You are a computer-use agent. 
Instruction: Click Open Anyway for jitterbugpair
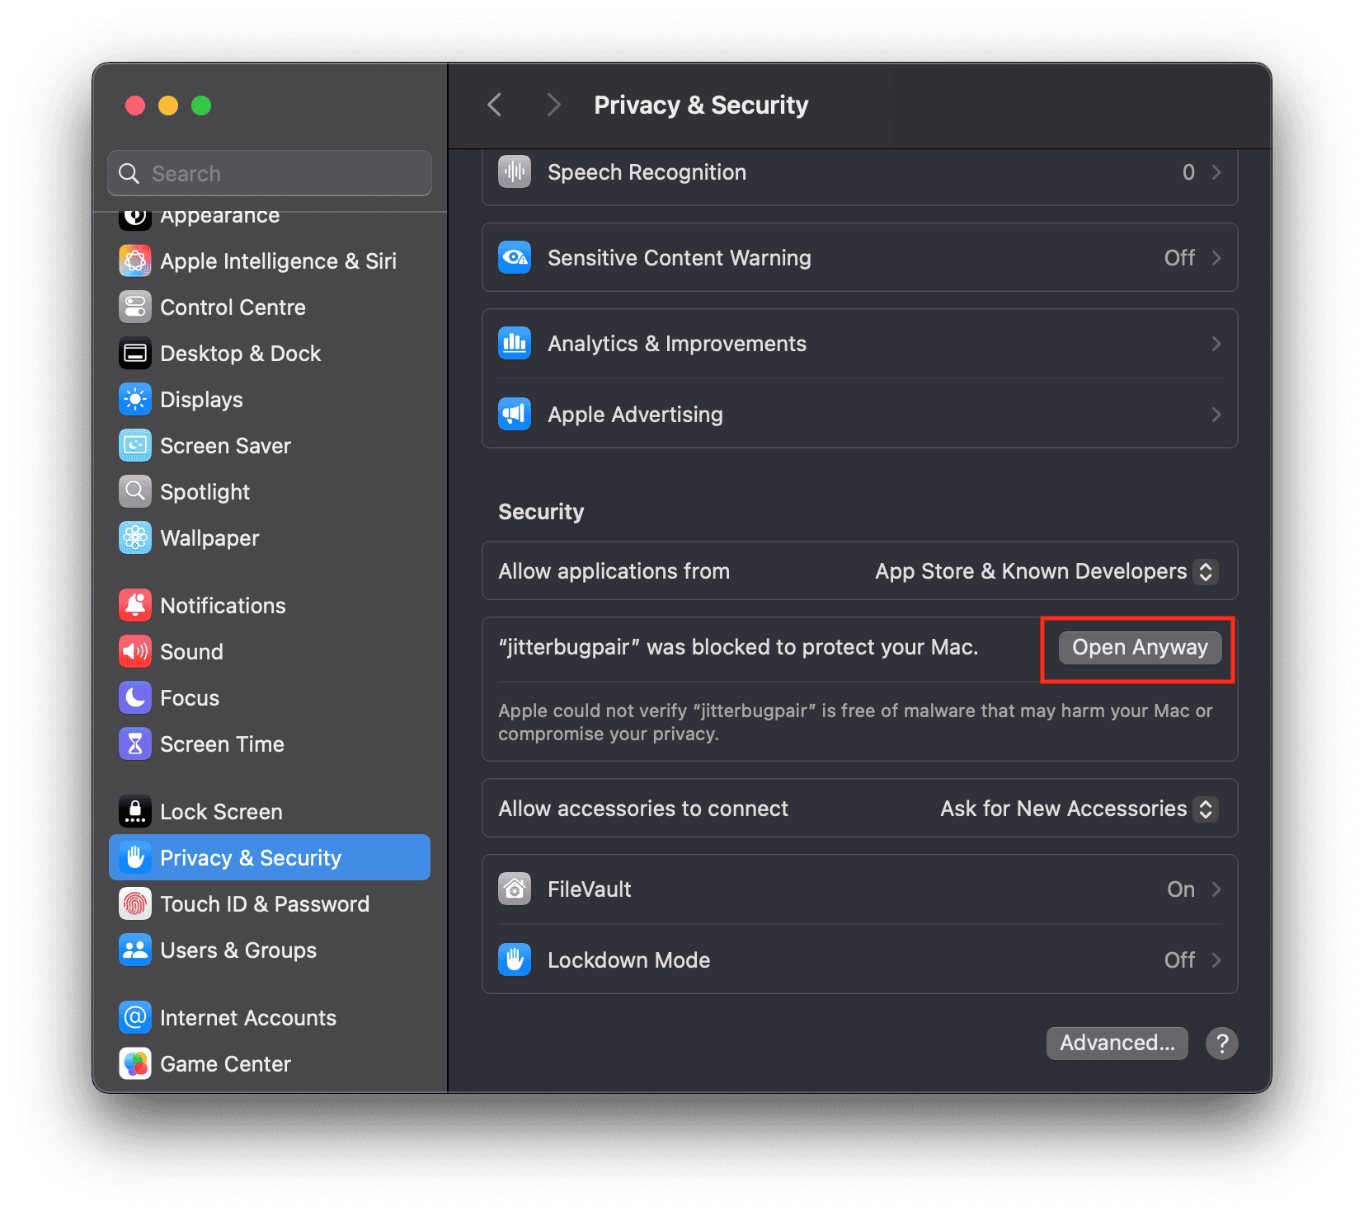pos(1139,648)
